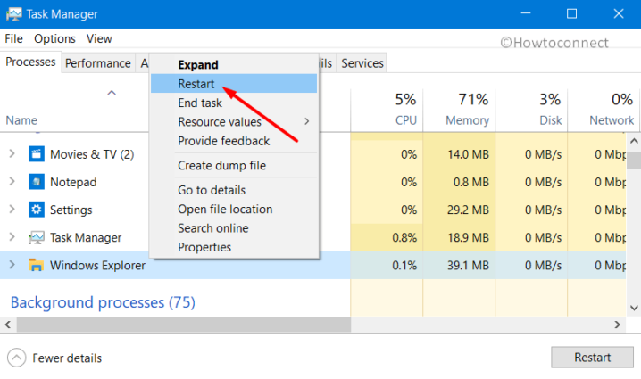
Task: Click the Movies & TV app icon
Action: pyautogui.click(x=37, y=154)
